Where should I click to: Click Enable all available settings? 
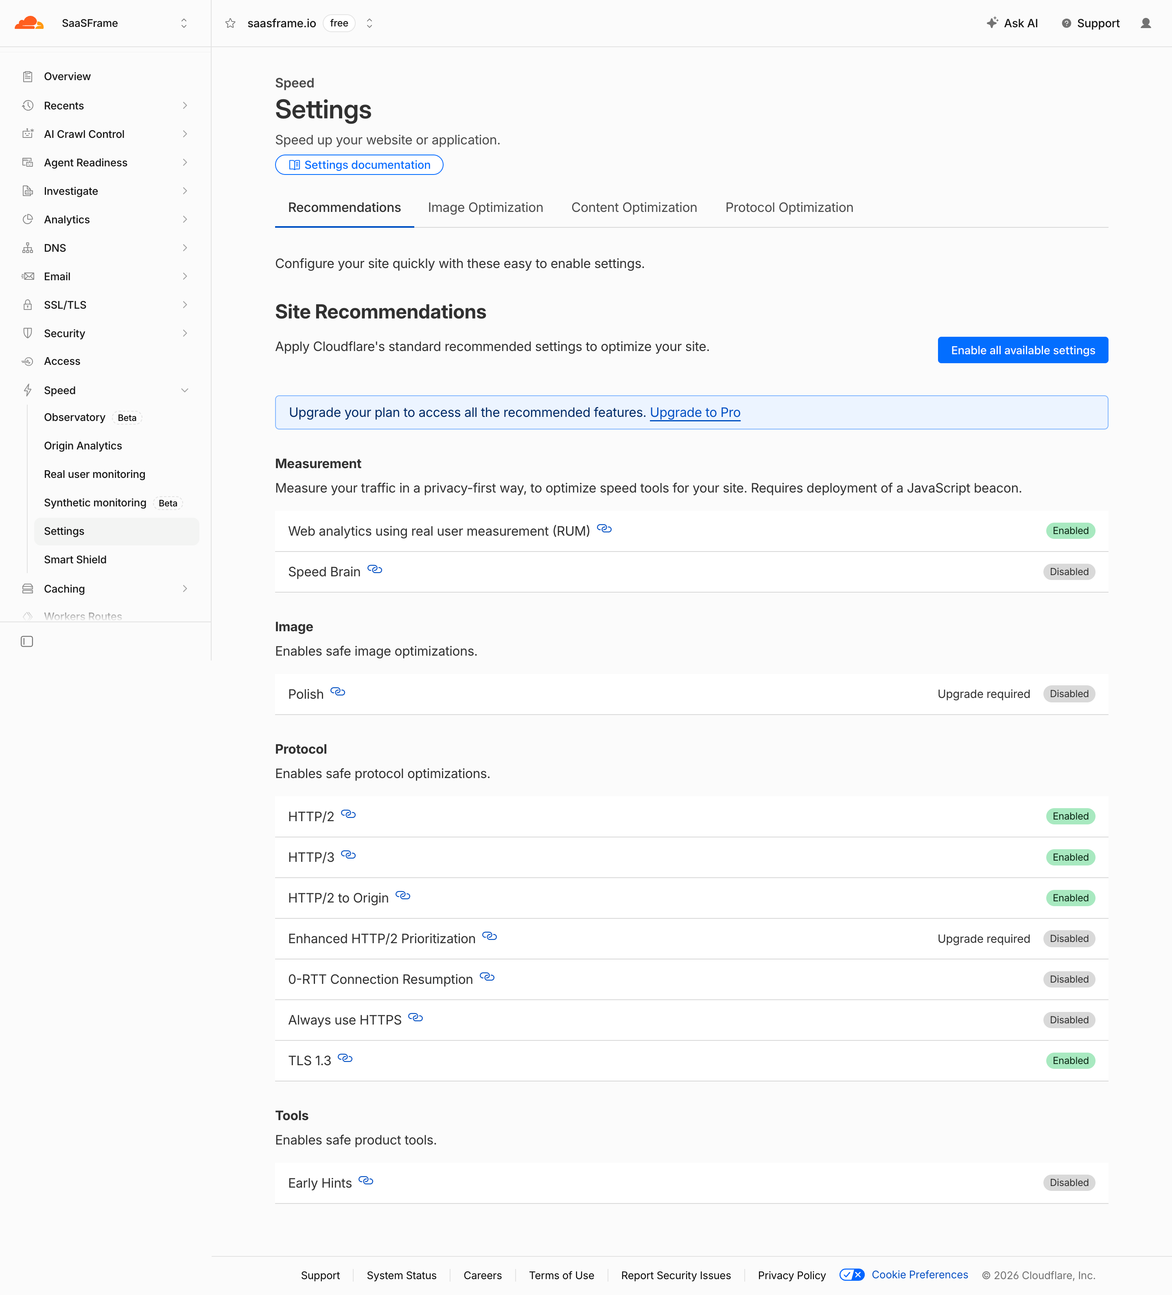coord(1023,350)
